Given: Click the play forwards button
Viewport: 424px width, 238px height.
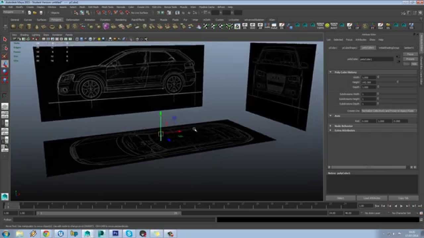Looking at the screenshot, I should [x=401, y=206].
